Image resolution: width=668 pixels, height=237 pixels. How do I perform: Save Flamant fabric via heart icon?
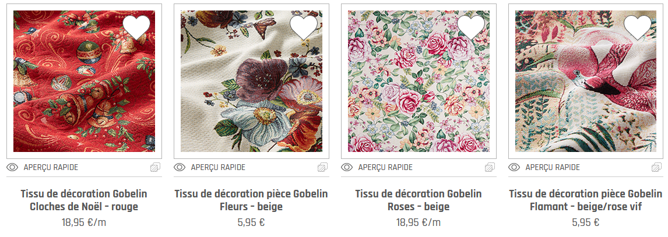point(638,27)
